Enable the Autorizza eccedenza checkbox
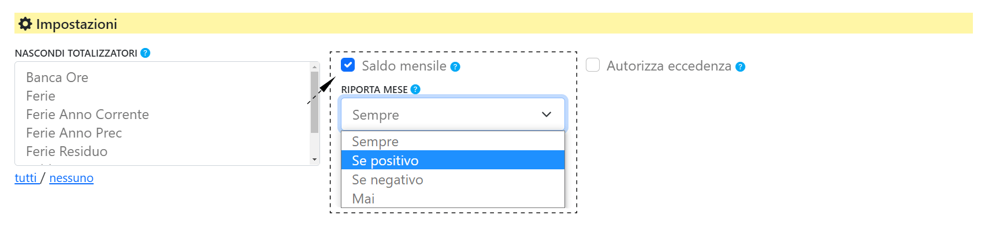The height and width of the screenshot is (230, 981). (593, 65)
